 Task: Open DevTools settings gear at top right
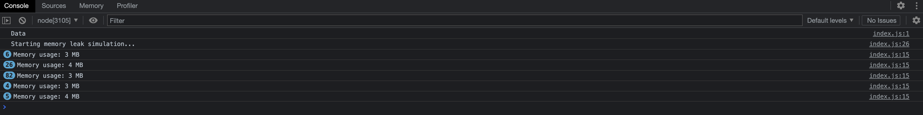coord(901,6)
